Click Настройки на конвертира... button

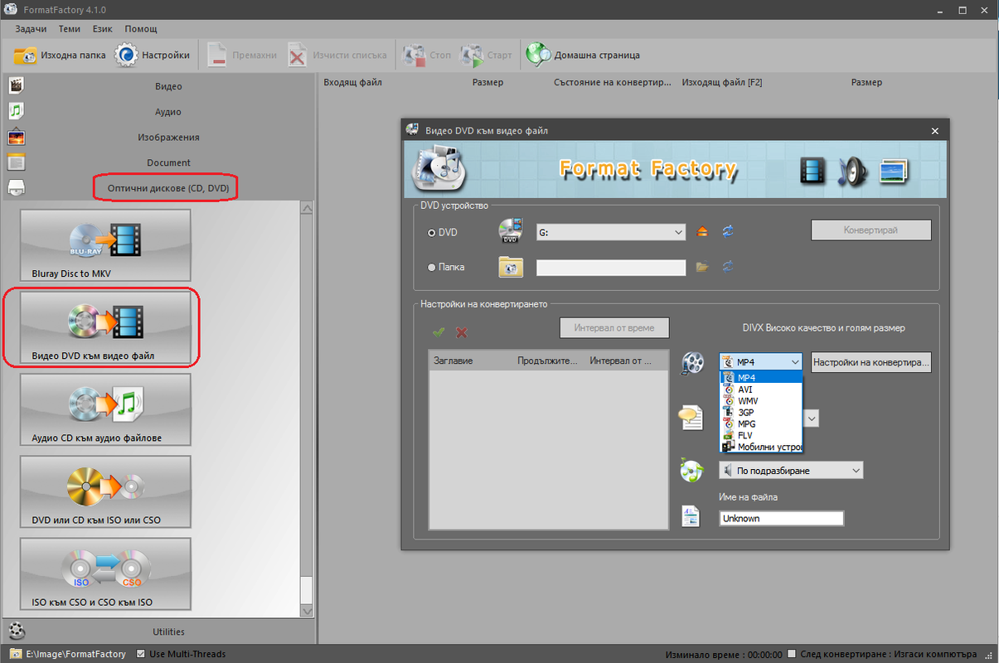[x=871, y=362]
